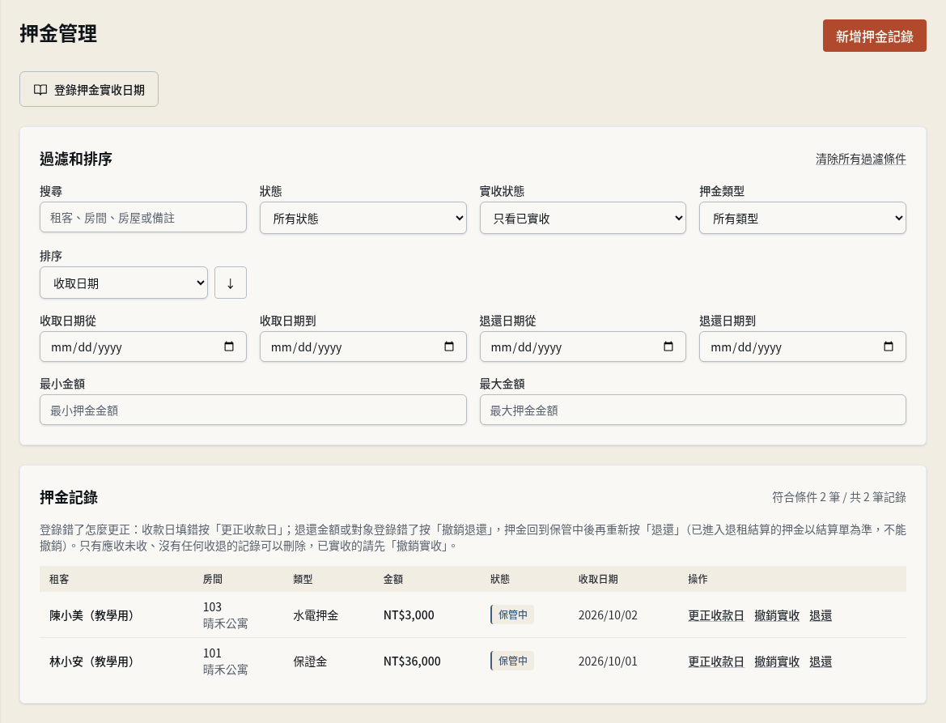The image size is (946, 723).
Task: Click the 押金管理 page title
Action: pyautogui.click(x=58, y=33)
